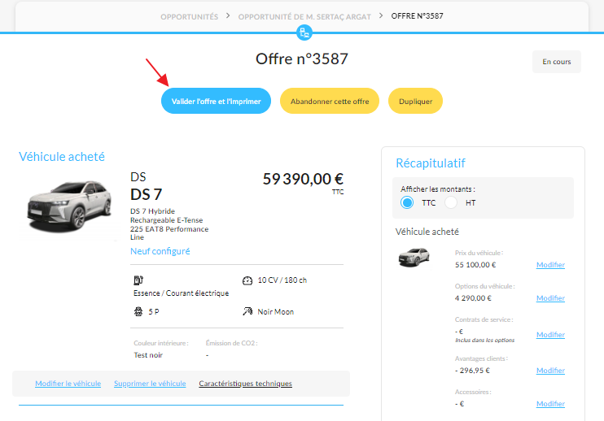
Task: Click the 59 390,00 € price
Action: tap(303, 179)
